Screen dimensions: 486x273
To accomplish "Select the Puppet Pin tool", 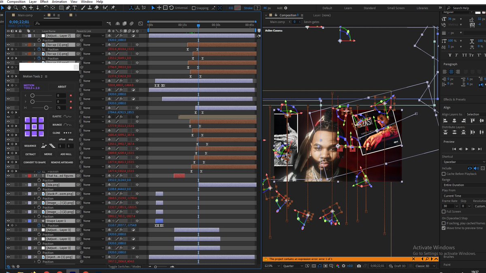I will pos(113,8).
